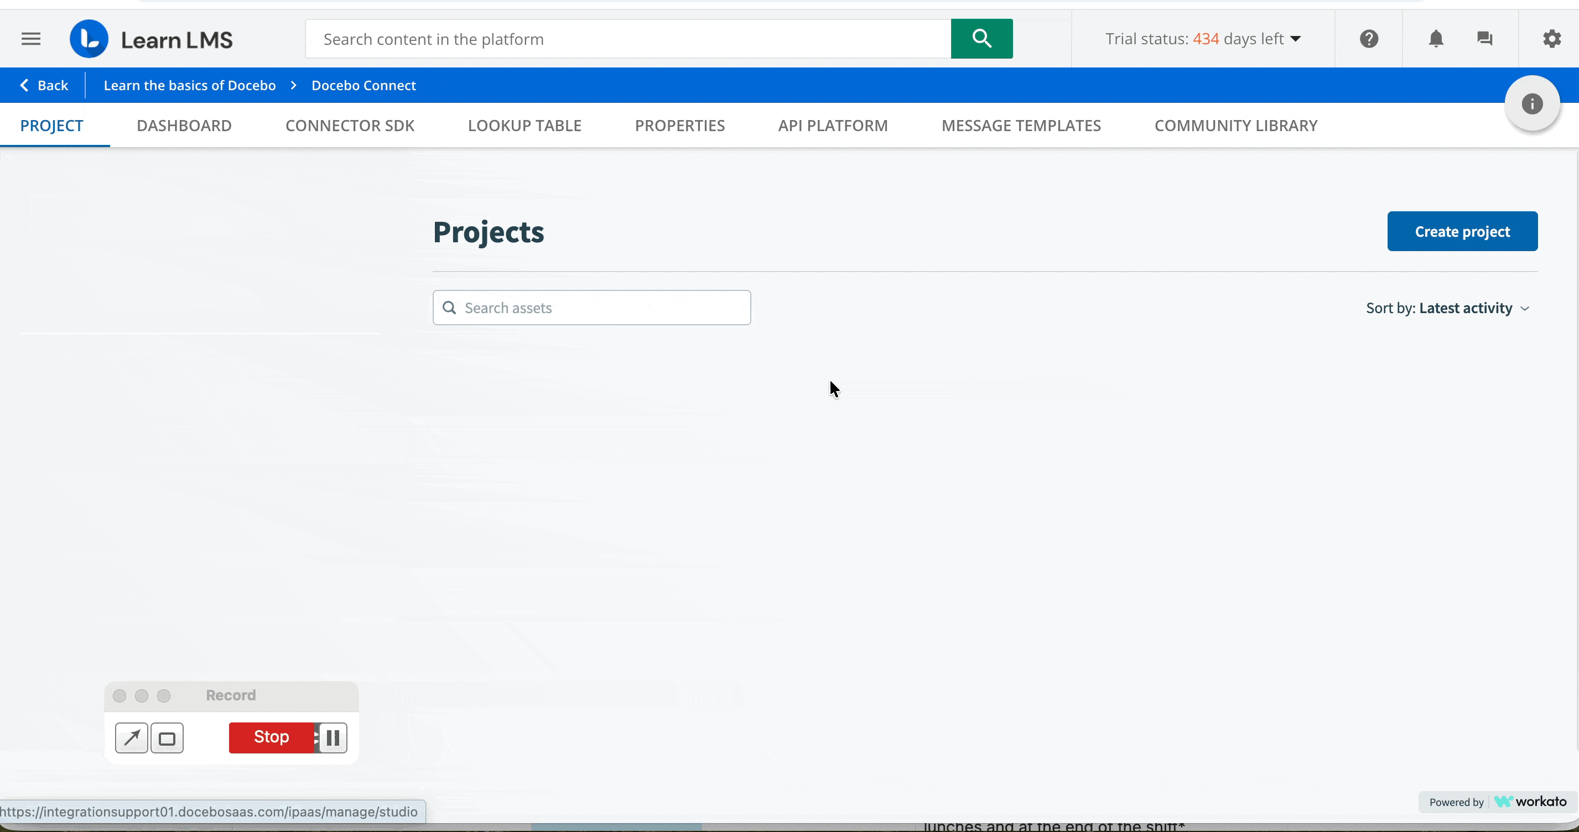Click the green search magnifier button
Image resolution: width=1579 pixels, height=832 pixels.
[981, 39]
